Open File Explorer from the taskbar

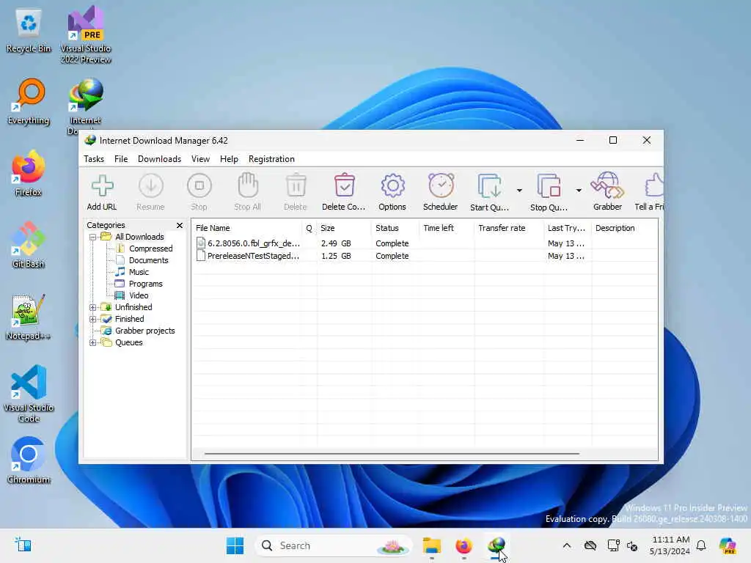[x=431, y=545]
